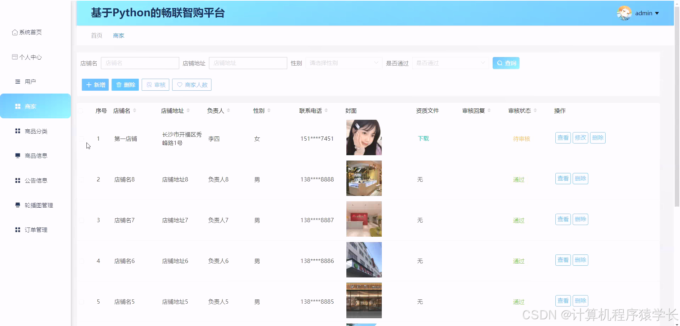Select 商家 sidebar item
This screenshot has width=680, height=326.
35,106
